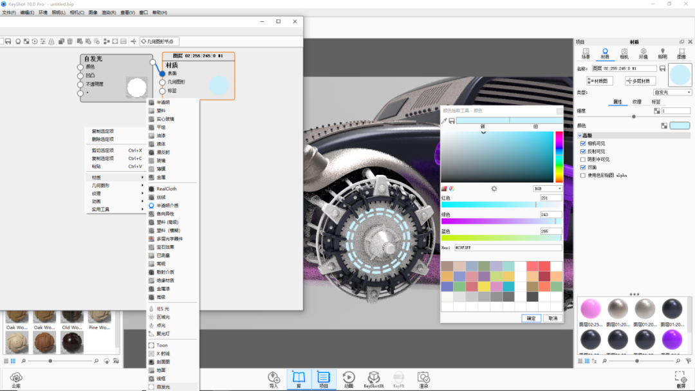This screenshot has height=391, width=695.
Task: Click the Render (渲染) bottom toolbar icon
Action: [423, 379]
